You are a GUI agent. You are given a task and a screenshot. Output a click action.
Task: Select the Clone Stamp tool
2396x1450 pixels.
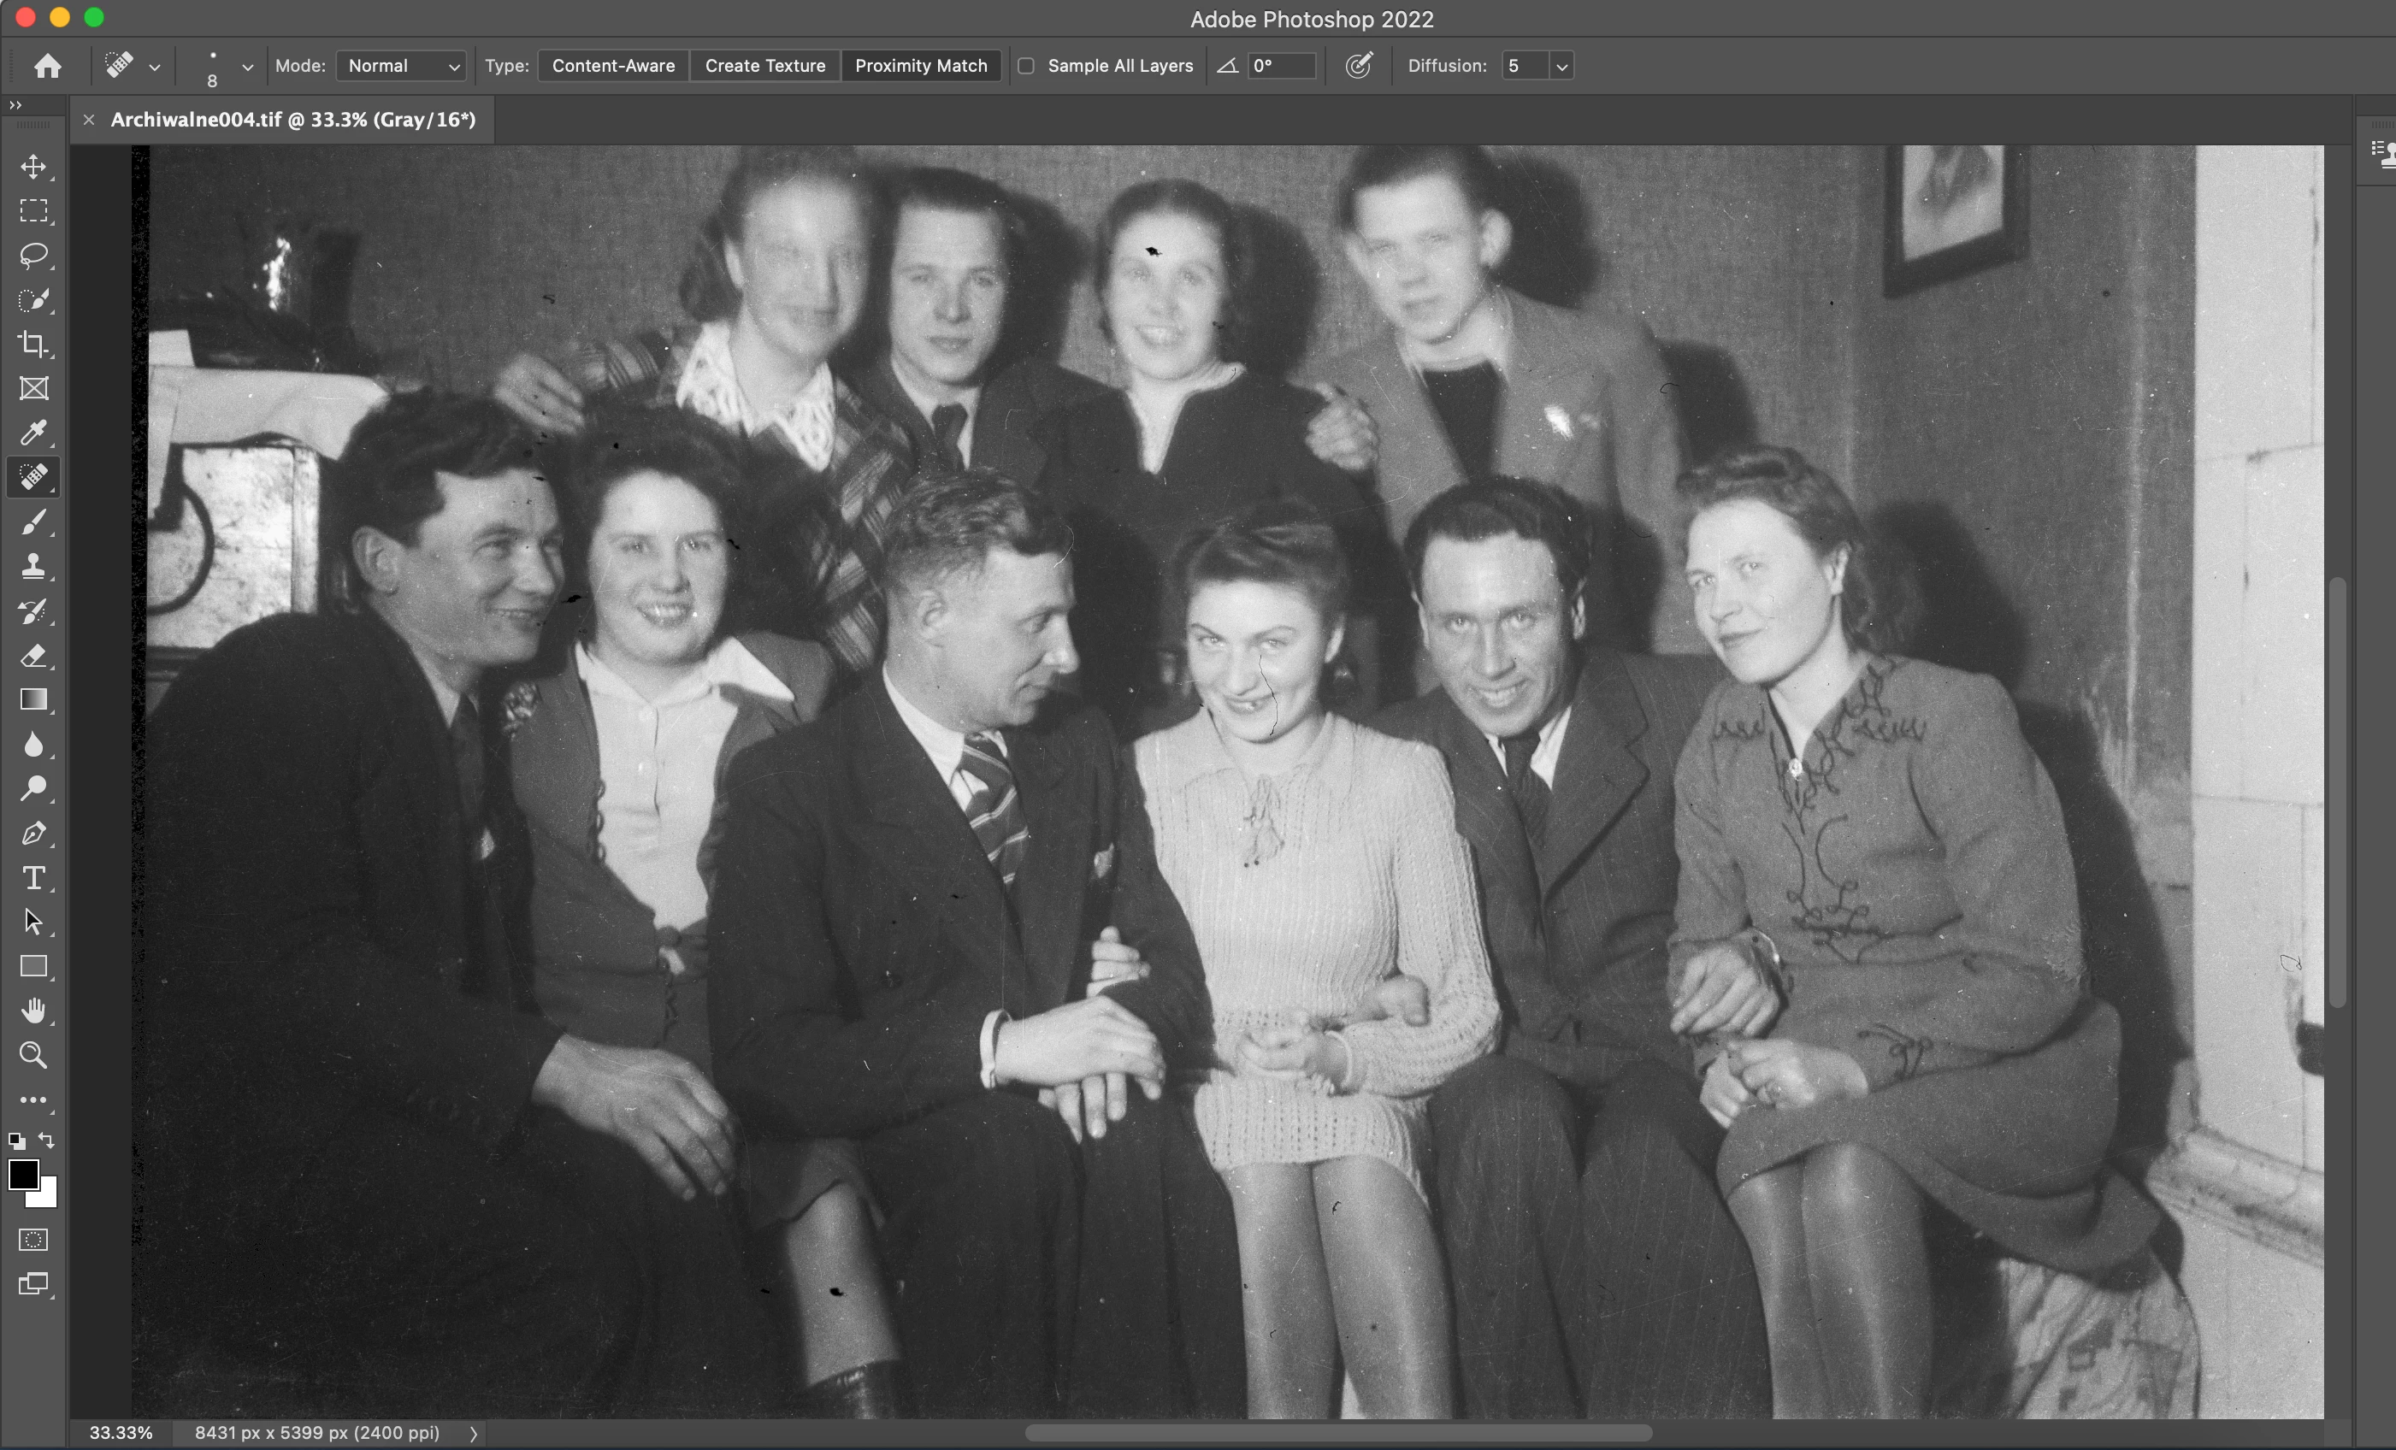coord(33,566)
